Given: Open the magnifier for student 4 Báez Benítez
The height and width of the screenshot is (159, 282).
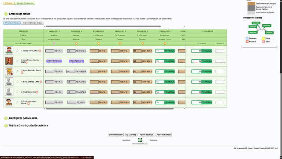Looking at the screenshot, I should (x=18, y=82).
